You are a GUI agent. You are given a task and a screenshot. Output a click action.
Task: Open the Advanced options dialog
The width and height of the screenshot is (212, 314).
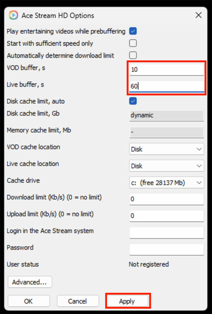click(x=30, y=282)
